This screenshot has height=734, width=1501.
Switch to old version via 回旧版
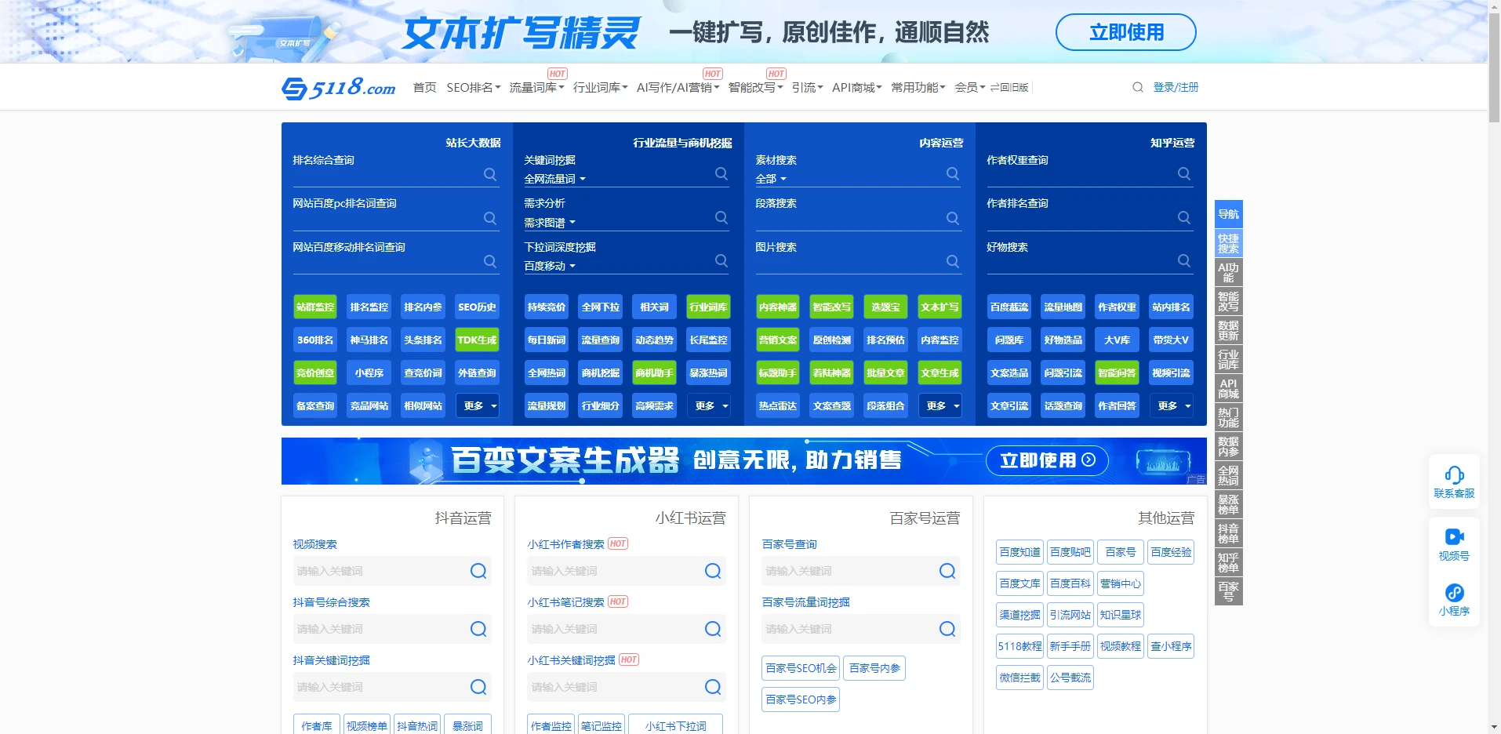click(1009, 87)
